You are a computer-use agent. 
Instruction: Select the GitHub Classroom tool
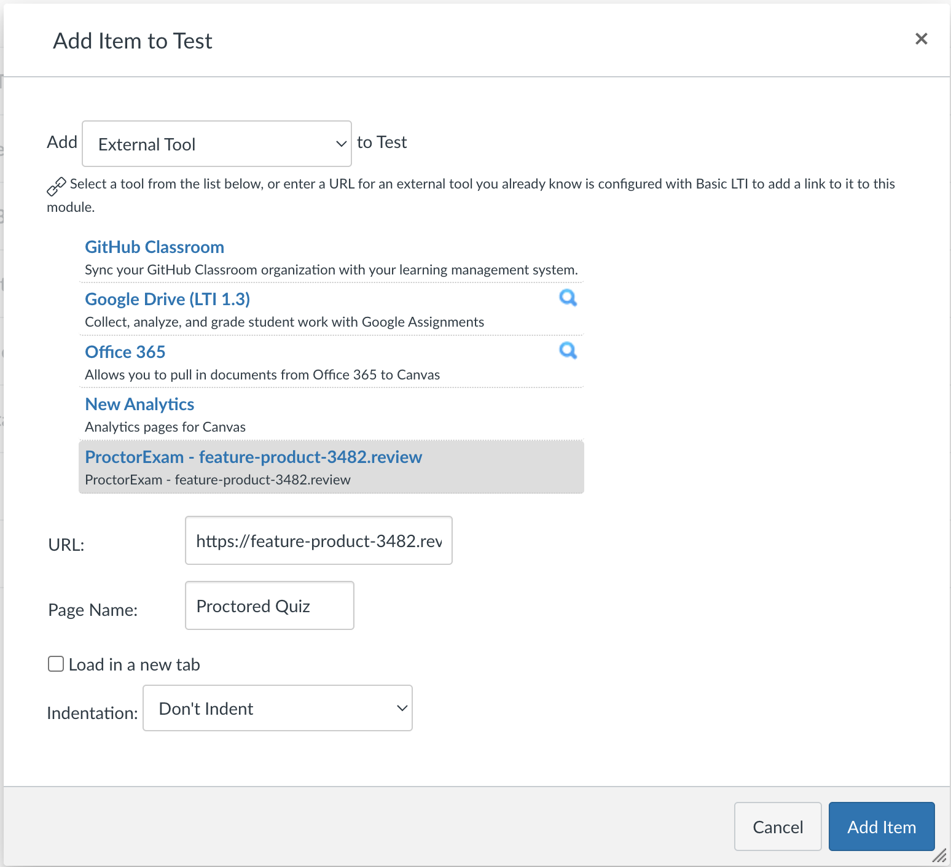coord(154,247)
